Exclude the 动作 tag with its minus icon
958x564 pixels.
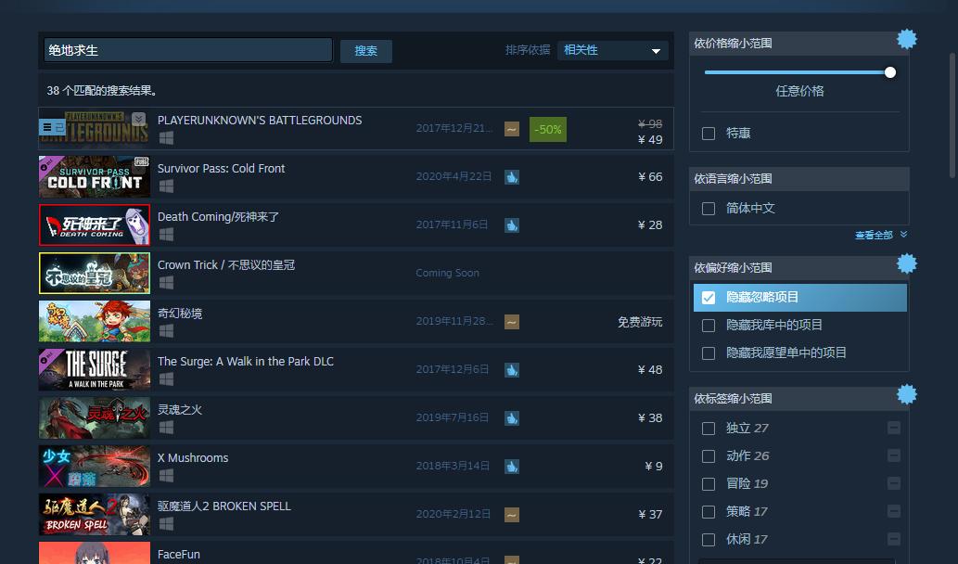tap(894, 455)
